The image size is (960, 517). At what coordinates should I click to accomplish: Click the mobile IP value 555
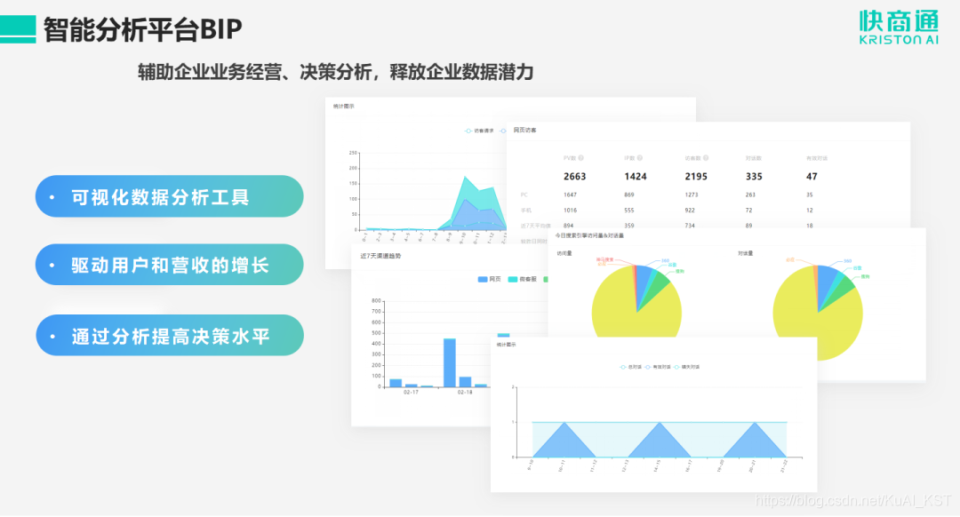point(628,210)
